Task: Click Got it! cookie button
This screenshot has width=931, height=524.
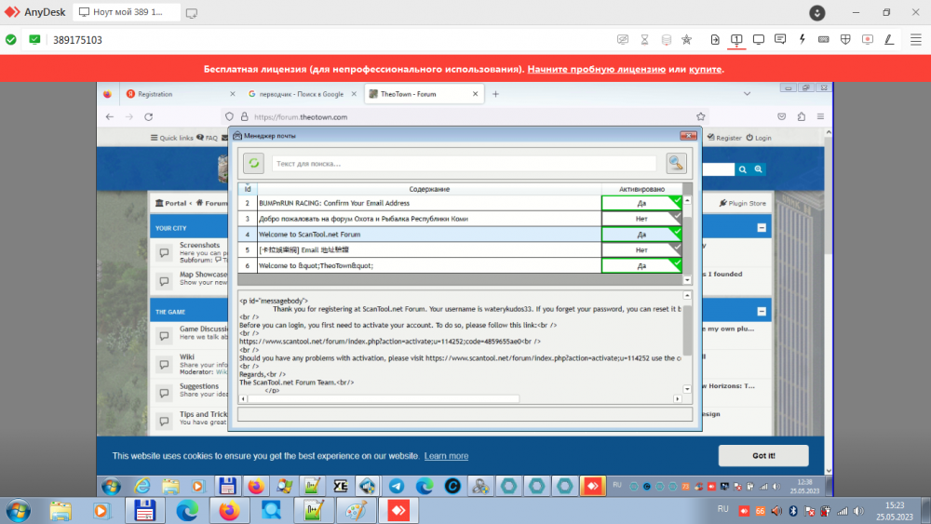Action: [763, 456]
